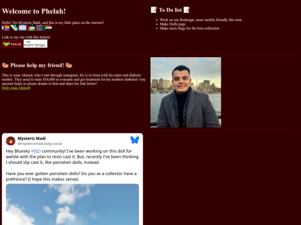Click the Bluesky butterfly logo
301x225 pixels.
134,140
